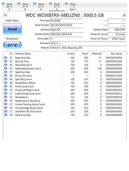Click raw value 00000000003F
Viewport: 129px width, 171px height.
point(114,86)
